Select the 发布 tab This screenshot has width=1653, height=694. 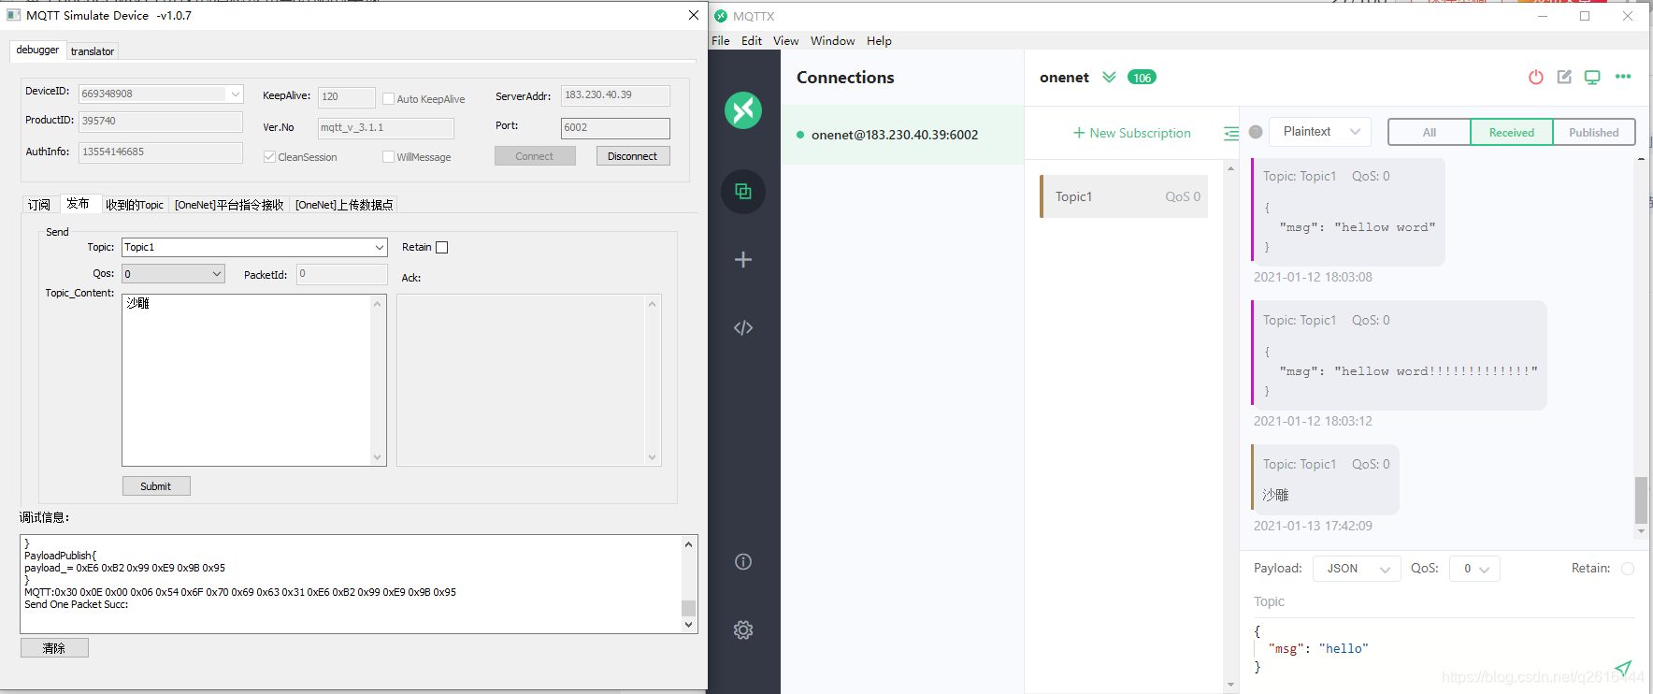(x=79, y=203)
